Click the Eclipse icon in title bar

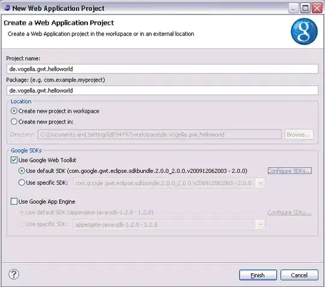(7, 8)
